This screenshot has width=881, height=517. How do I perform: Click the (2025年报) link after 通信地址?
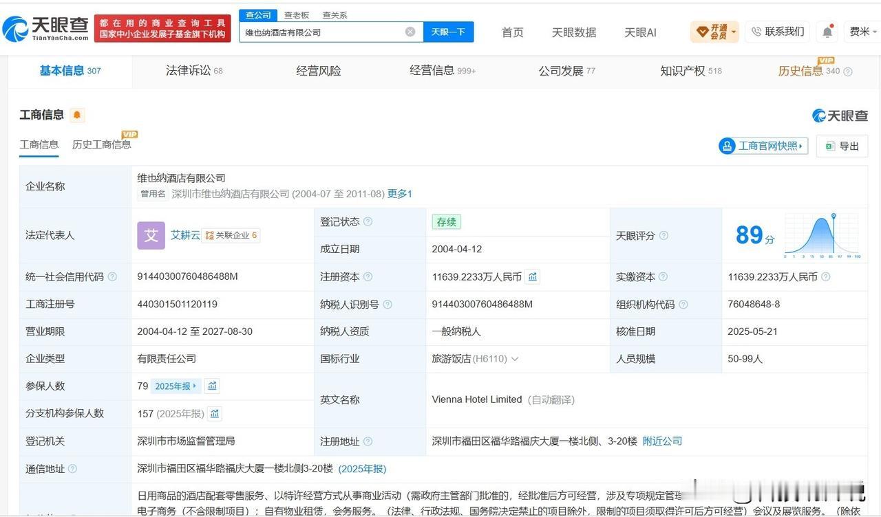pyautogui.click(x=362, y=469)
